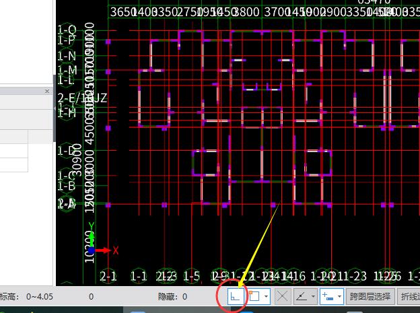
Task: Click the vertical 30900 dimension text
Action: pyautogui.click(x=77, y=160)
